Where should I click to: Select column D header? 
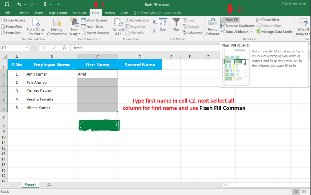click(x=140, y=57)
